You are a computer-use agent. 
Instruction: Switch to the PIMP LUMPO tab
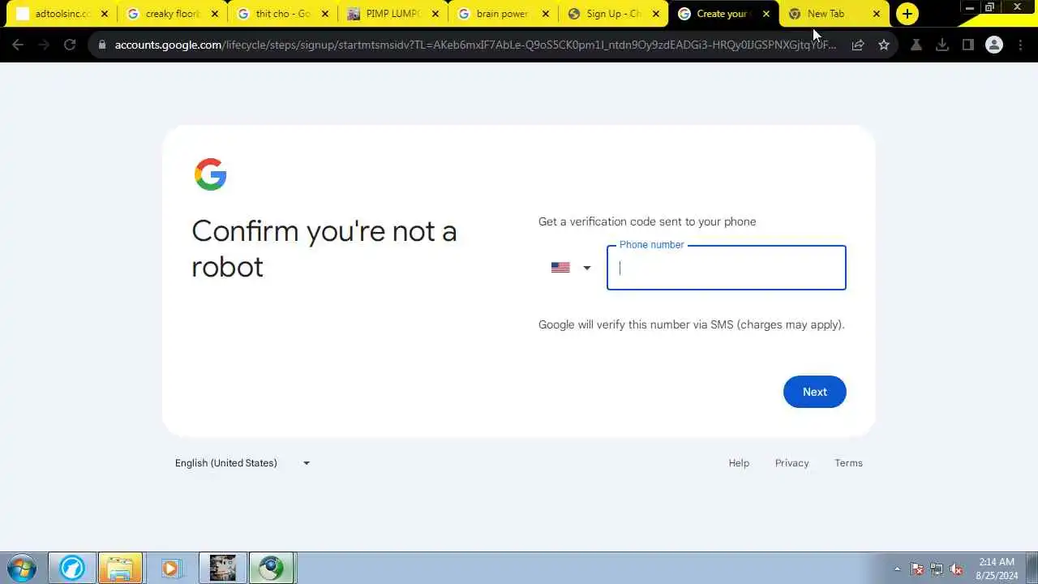(x=393, y=14)
